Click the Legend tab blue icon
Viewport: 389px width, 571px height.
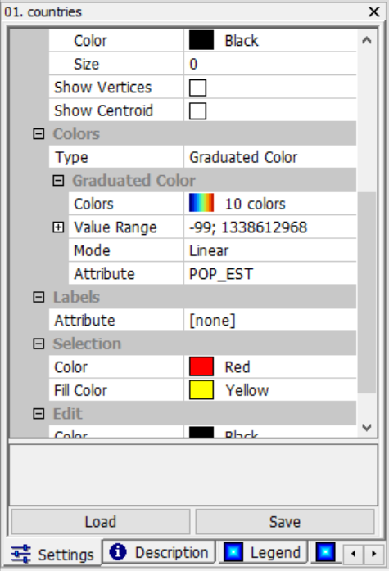pos(233,552)
